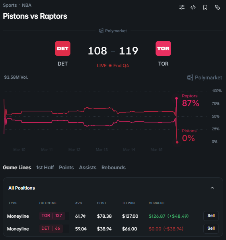Click the 108 Pistons score
Viewport: 226px width, 240px height.
tap(97, 51)
